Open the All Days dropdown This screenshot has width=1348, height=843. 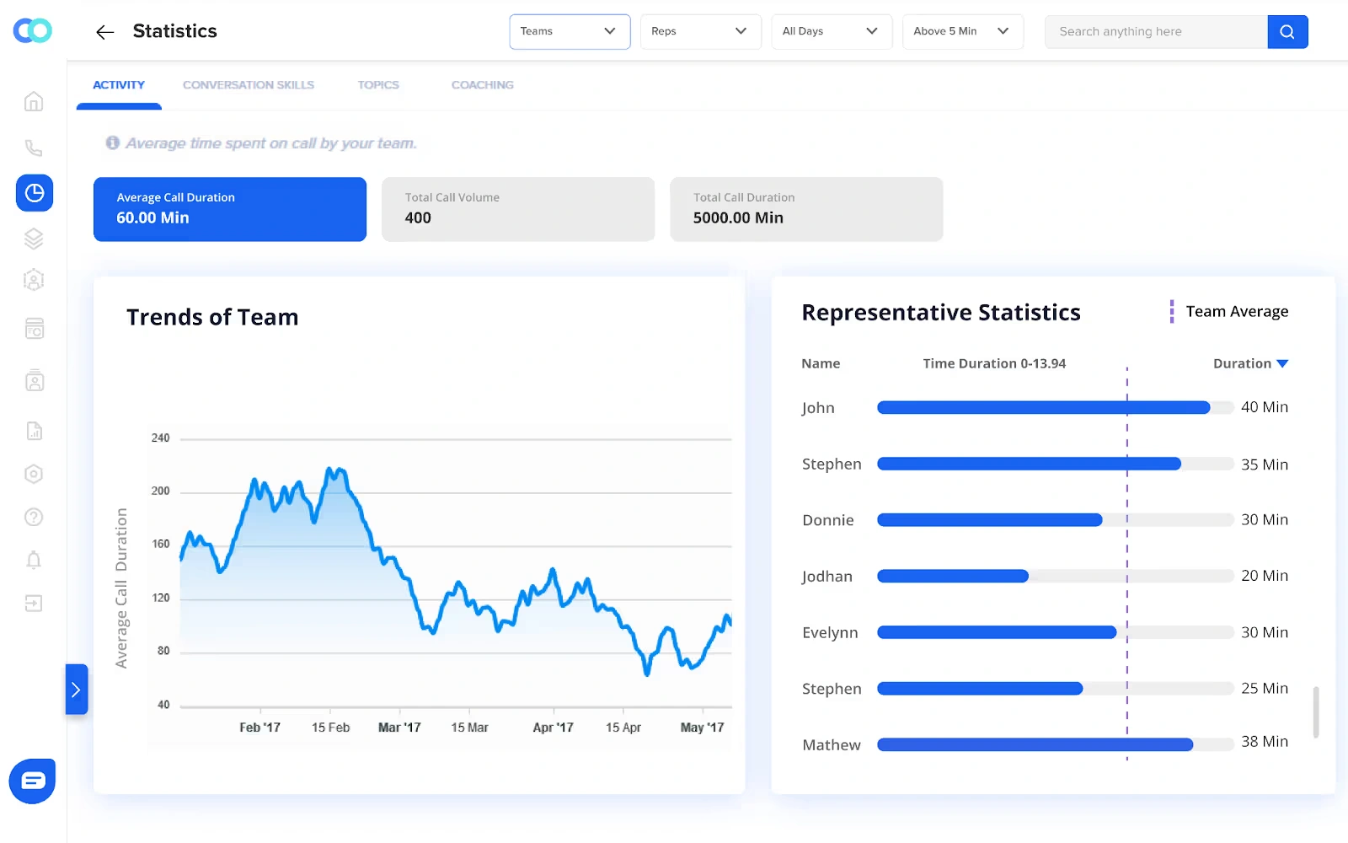(832, 32)
